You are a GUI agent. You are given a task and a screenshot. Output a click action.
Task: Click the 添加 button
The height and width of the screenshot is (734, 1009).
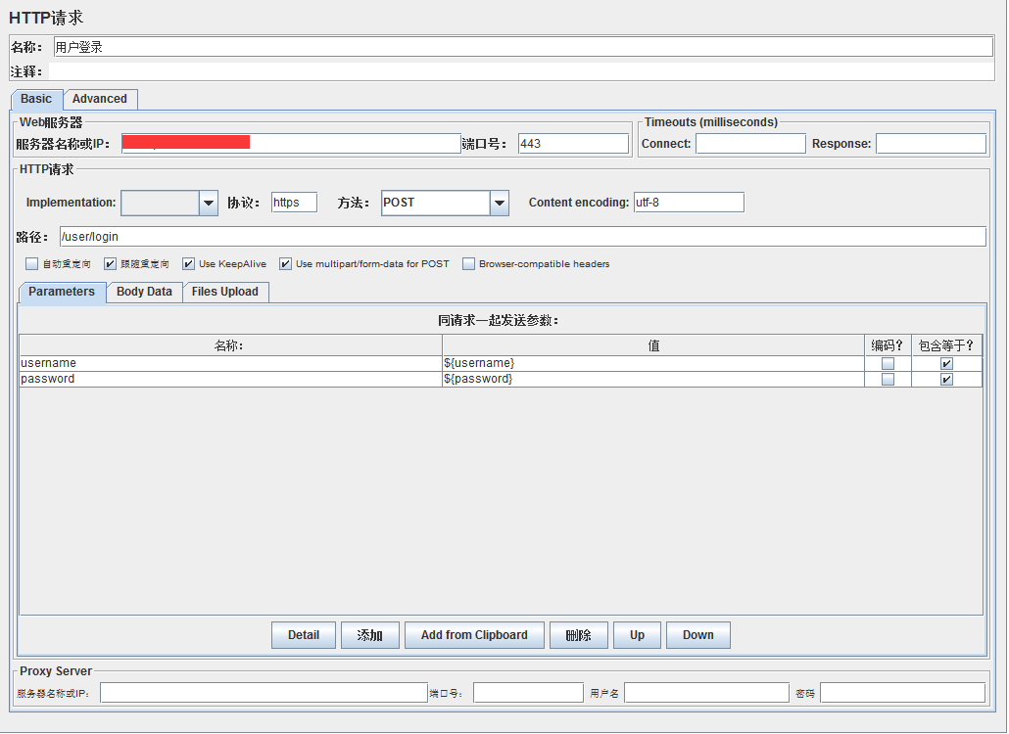pyautogui.click(x=370, y=635)
